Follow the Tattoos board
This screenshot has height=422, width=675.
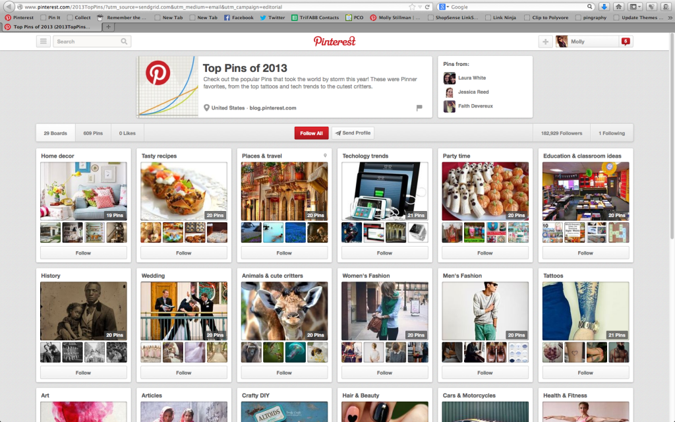point(585,372)
